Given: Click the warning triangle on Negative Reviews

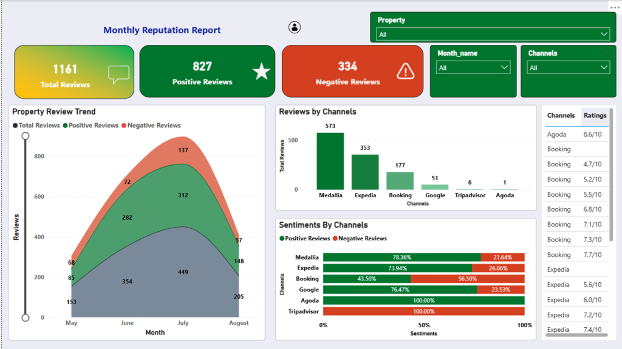Looking at the screenshot, I should pyautogui.click(x=405, y=72).
